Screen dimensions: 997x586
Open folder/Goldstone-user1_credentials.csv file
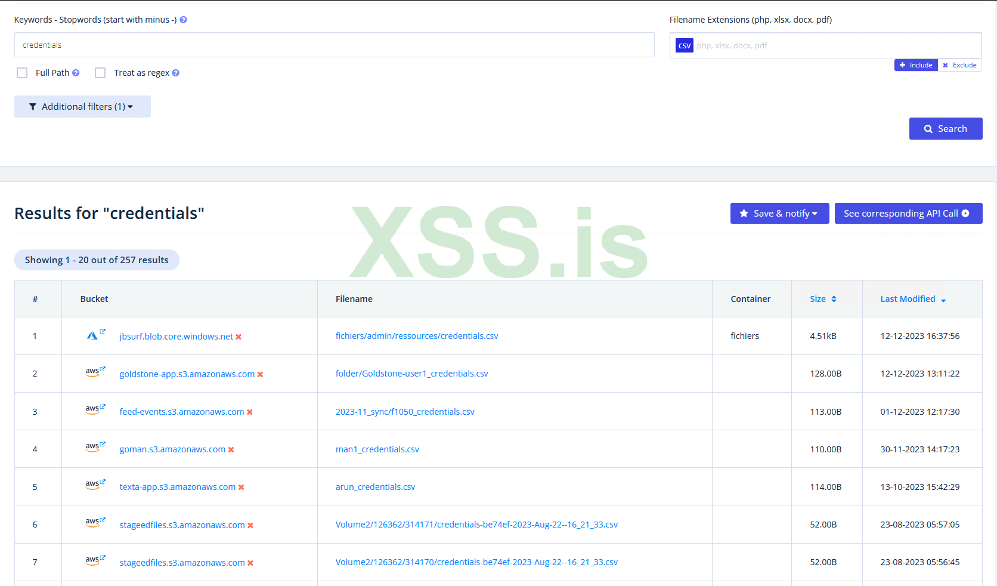click(x=412, y=374)
